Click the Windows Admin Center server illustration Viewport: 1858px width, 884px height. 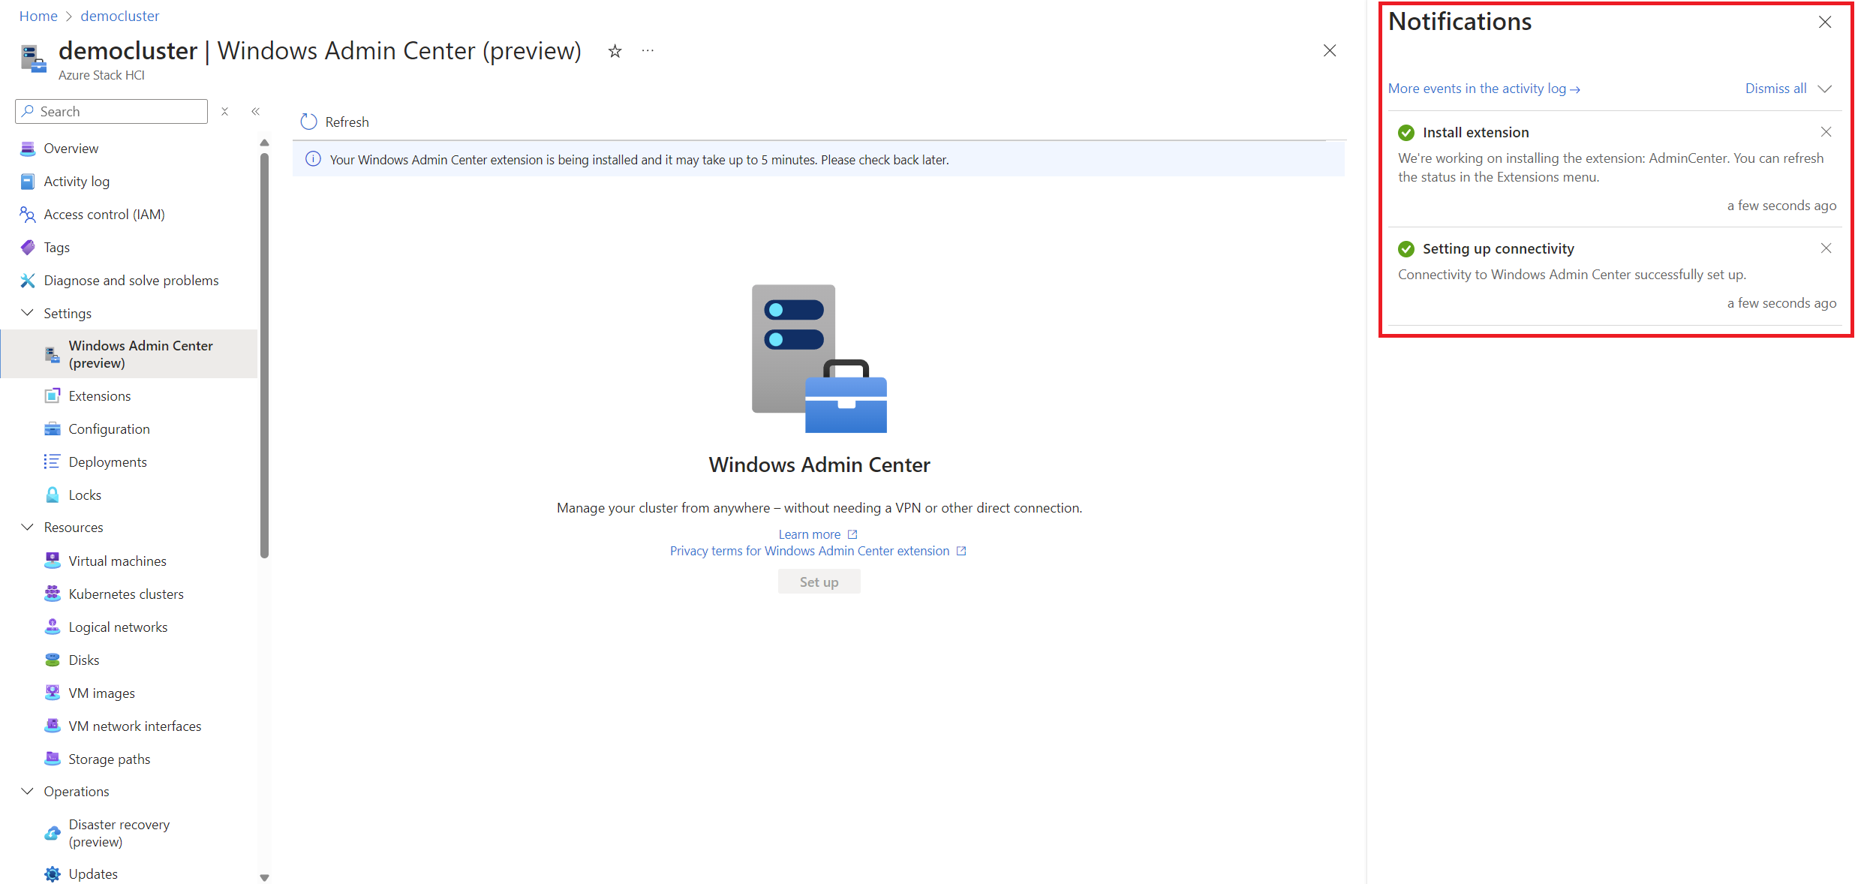pyautogui.click(x=819, y=359)
